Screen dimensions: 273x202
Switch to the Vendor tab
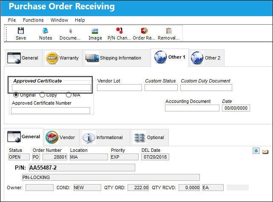tap(61, 137)
